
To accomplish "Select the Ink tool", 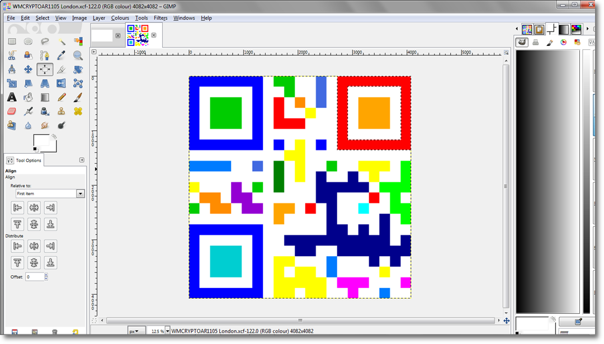I will pos(45,111).
